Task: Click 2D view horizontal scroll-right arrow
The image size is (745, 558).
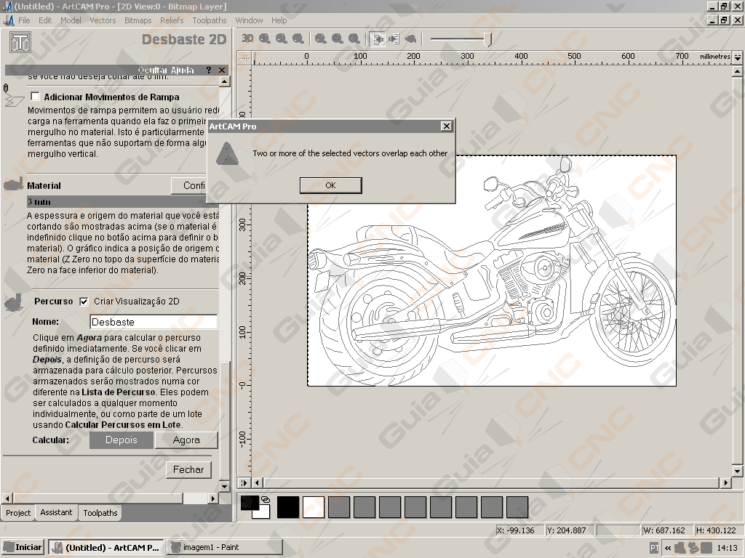Action: (725, 483)
